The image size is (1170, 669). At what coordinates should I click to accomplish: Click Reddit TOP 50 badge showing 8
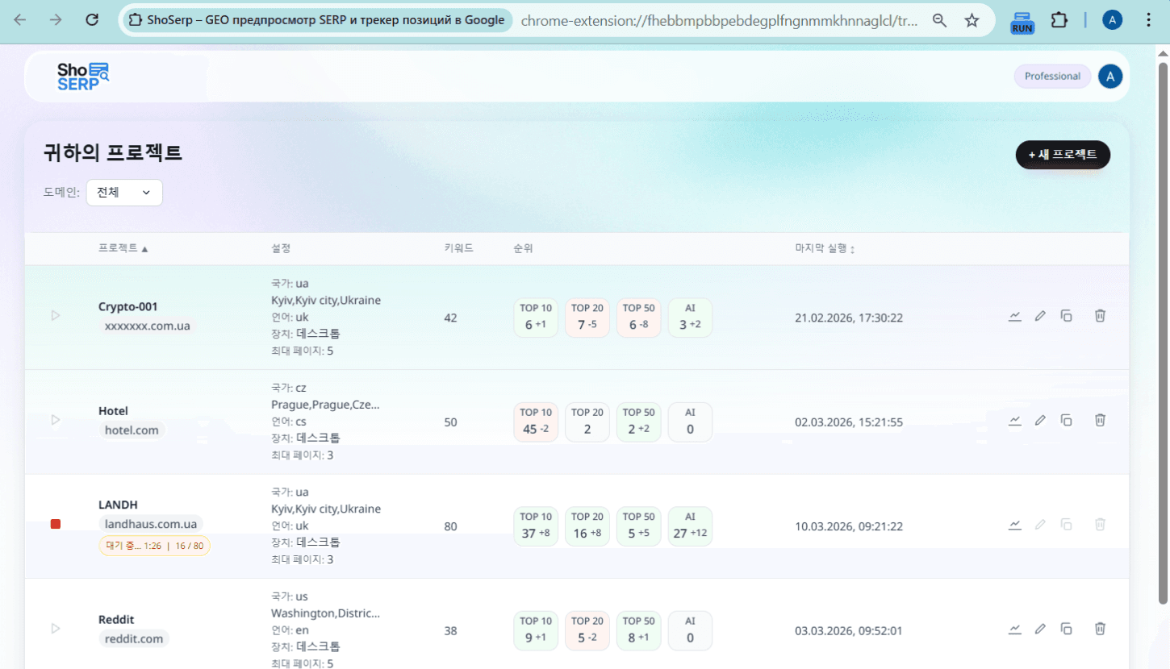pos(638,630)
